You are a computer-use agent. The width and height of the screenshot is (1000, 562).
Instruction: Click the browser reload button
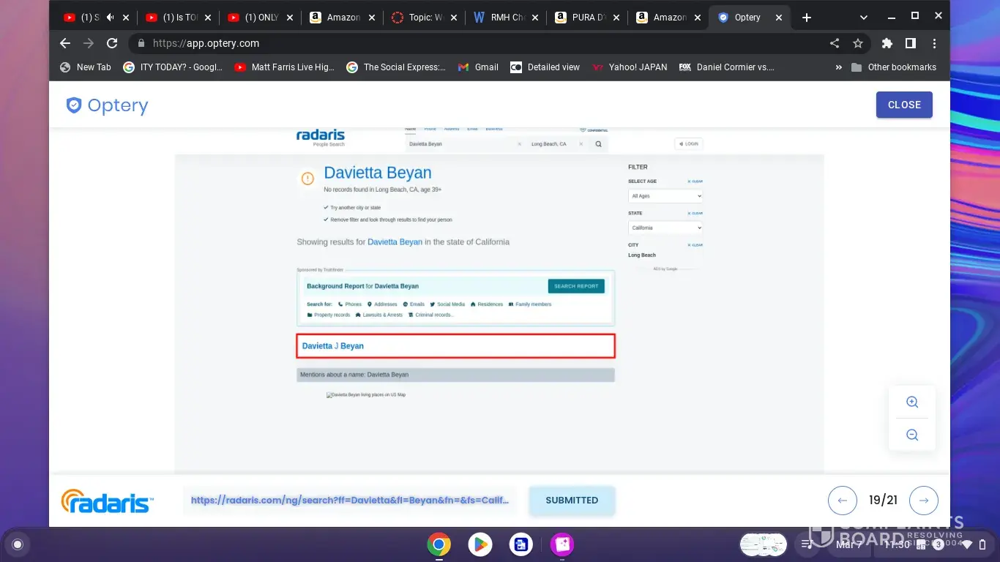(x=112, y=43)
